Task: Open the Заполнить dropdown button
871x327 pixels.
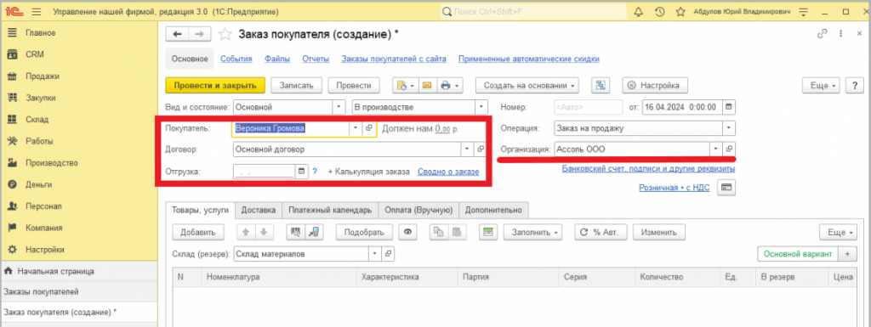Action: coord(533,232)
